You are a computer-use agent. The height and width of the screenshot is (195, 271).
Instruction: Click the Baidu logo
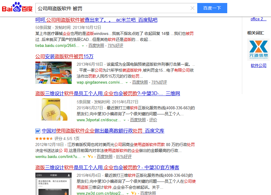point(17,7)
